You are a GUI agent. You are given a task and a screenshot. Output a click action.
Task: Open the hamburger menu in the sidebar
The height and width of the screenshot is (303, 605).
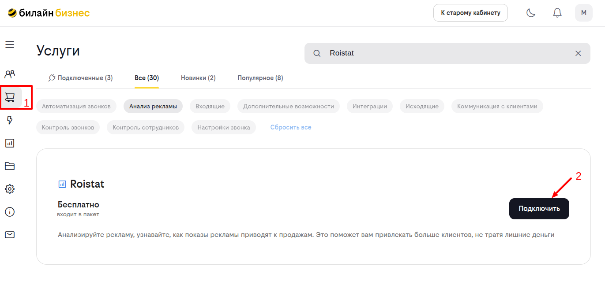click(10, 44)
